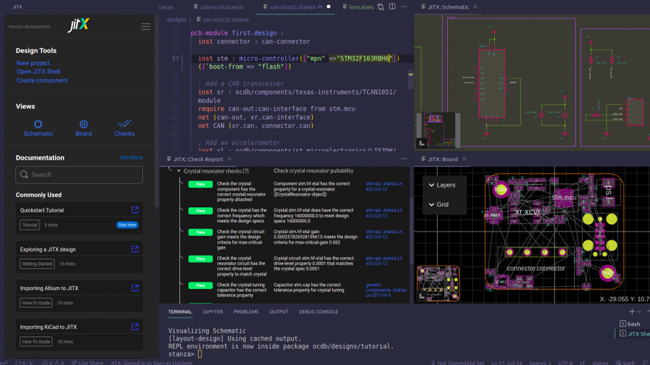The width and height of the screenshot is (650, 365).
Task: Run the Checks view
Action: [x=124, y=128]
